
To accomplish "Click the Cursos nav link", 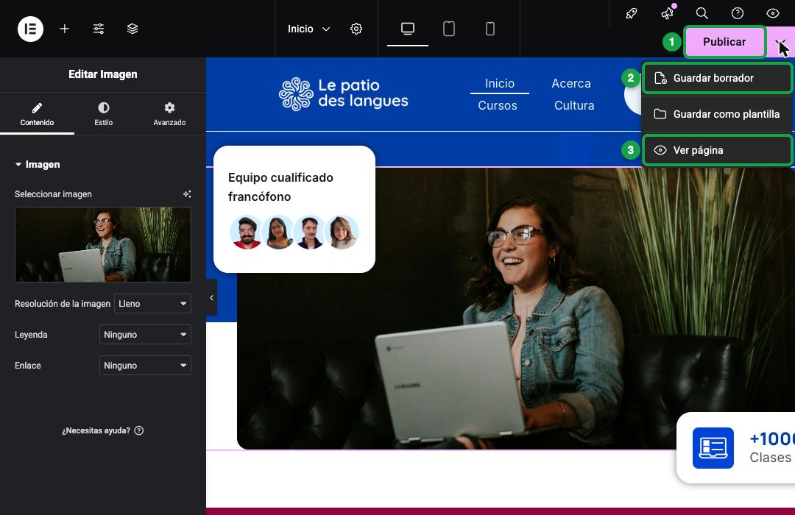I will coord(498,105).
